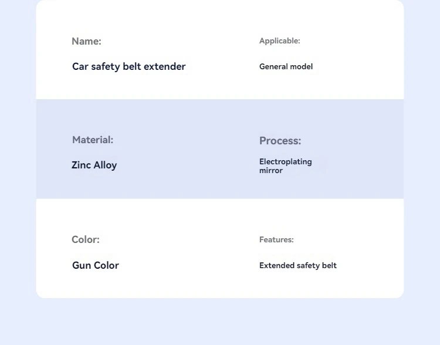Click the word 'Electroplating'
This screenshot has width=440, height=345.
click(285, 162)
